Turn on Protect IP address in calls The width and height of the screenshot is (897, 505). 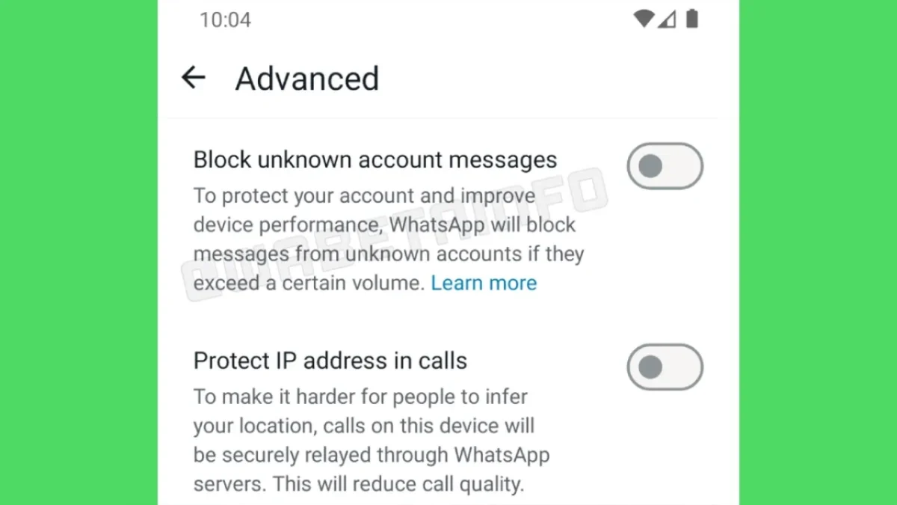click(x=665, y=367)
